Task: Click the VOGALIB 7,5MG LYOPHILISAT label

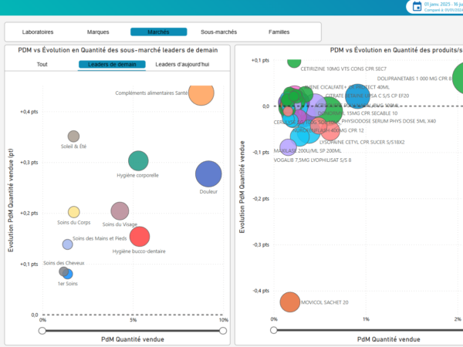Action: pos(313,160)
